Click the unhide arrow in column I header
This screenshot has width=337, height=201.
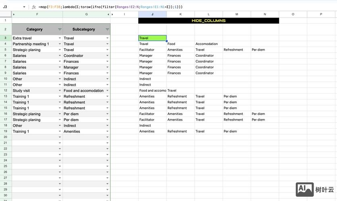click(113, 14)
